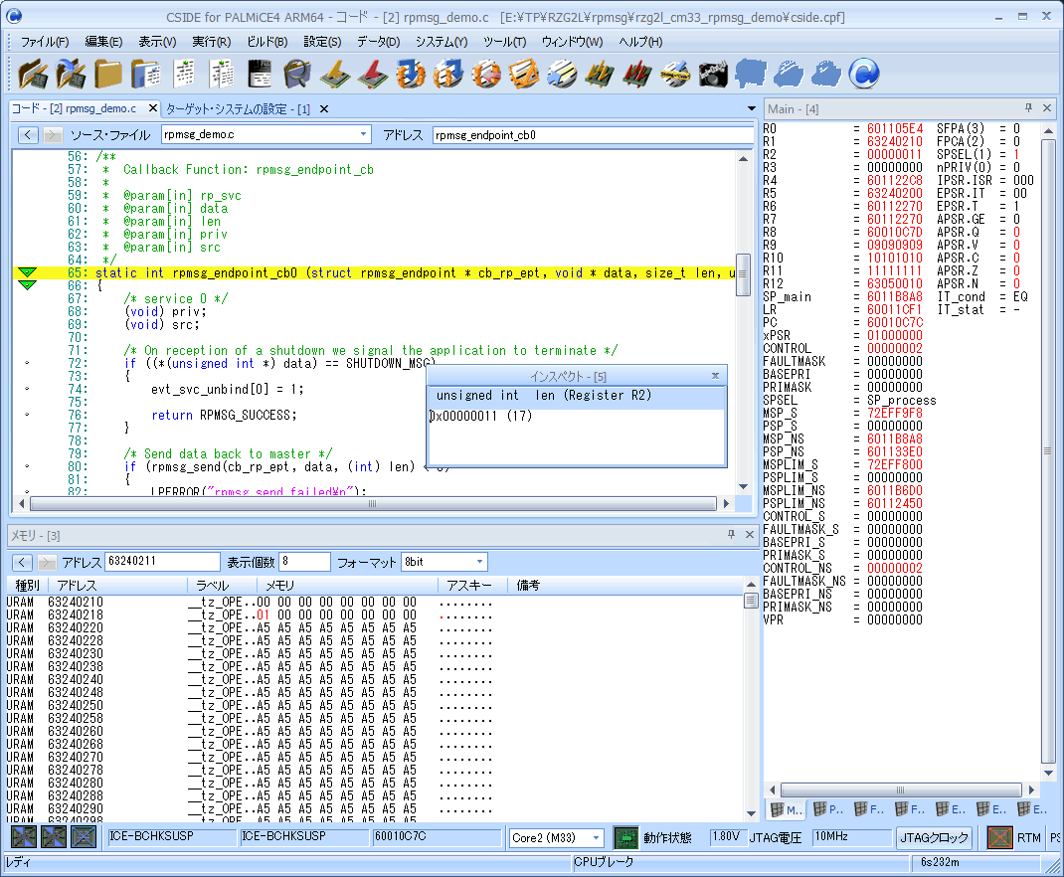Screen dimensions: 1064x877
Task: Click the memory address back arrow button
Action: tap(22, 562)
